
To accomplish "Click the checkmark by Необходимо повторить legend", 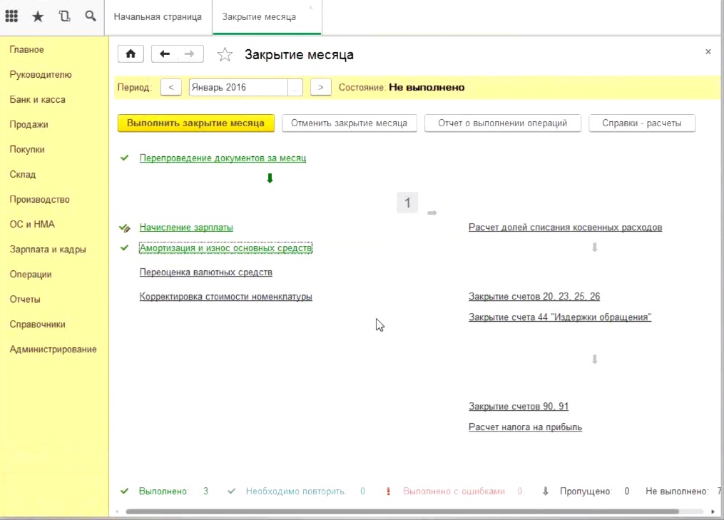I will (x=231, y=491).
